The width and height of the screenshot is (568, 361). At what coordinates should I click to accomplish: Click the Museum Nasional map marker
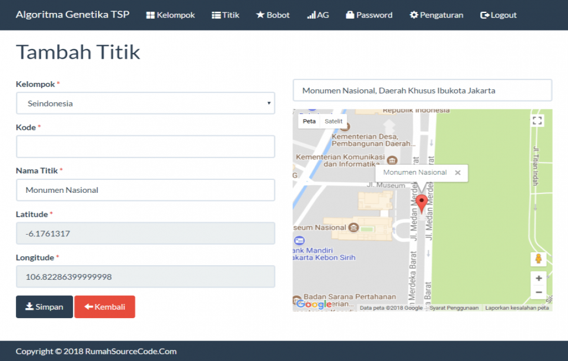[353, 228]
